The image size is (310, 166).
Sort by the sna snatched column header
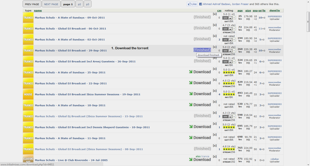pyautogui.click(x=255, y=11)
